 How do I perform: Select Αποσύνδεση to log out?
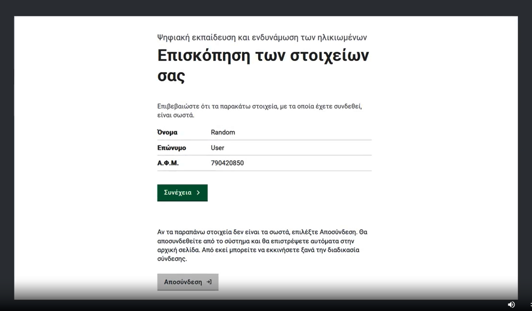(188, 282)
